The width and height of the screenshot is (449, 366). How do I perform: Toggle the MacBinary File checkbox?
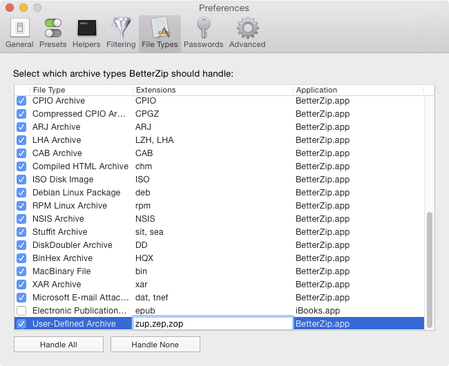coord(21,271)
